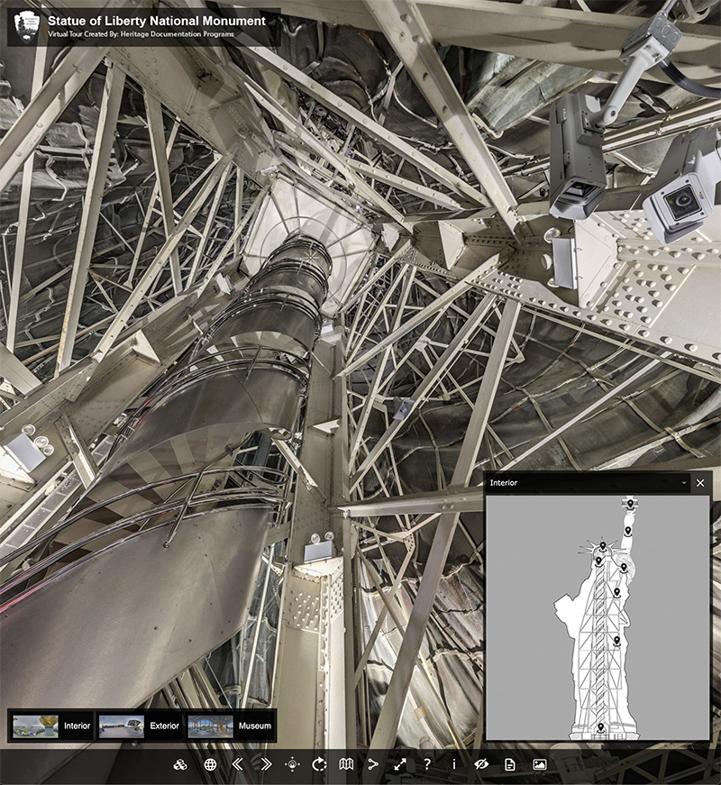The image size is (721, 785).
Task: Open the document page icon
Action: pos(510,764)
